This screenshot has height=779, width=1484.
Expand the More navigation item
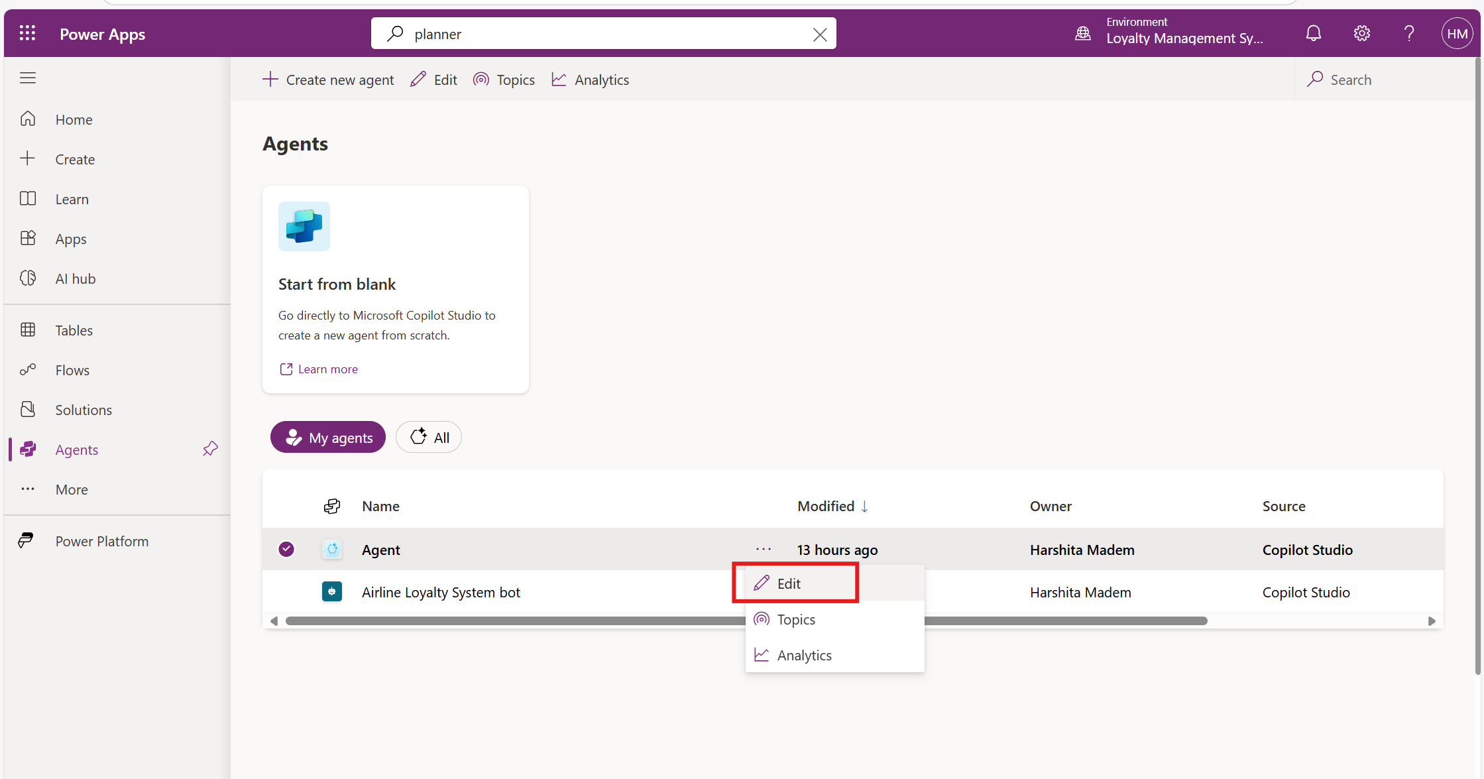72,489
